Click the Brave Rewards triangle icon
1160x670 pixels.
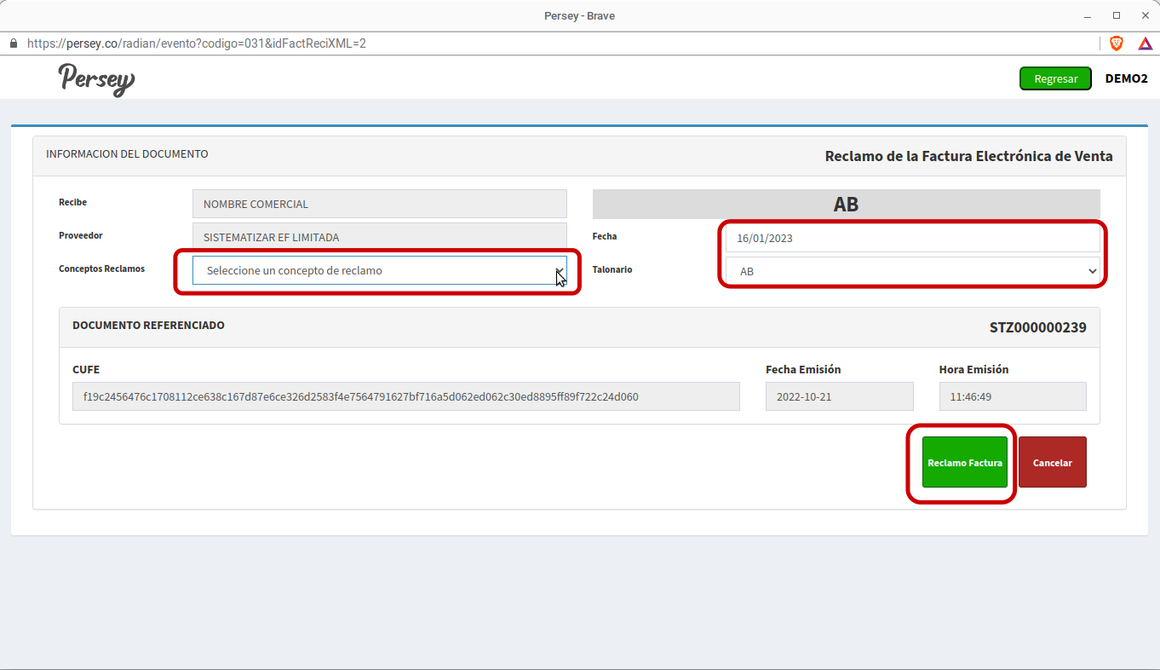[x=1145, y=43]
